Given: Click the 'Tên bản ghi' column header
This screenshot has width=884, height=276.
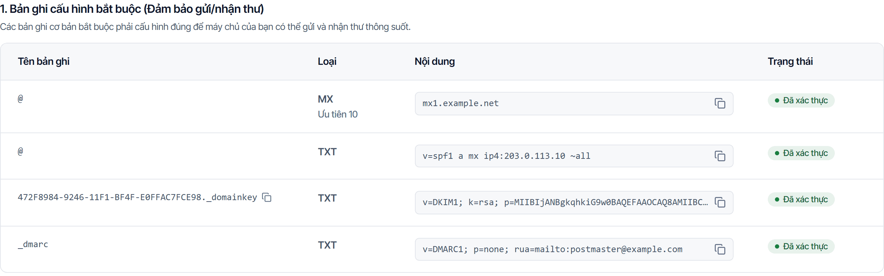Looking at the screenshot, I should [x=43, y=62].
